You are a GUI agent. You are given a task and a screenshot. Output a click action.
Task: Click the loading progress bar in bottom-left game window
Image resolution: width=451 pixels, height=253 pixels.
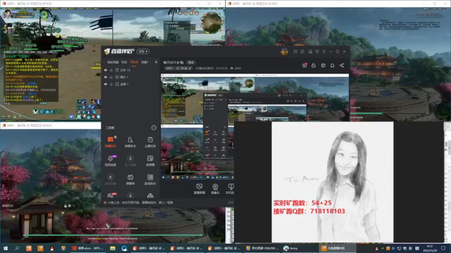click(113, 235)
